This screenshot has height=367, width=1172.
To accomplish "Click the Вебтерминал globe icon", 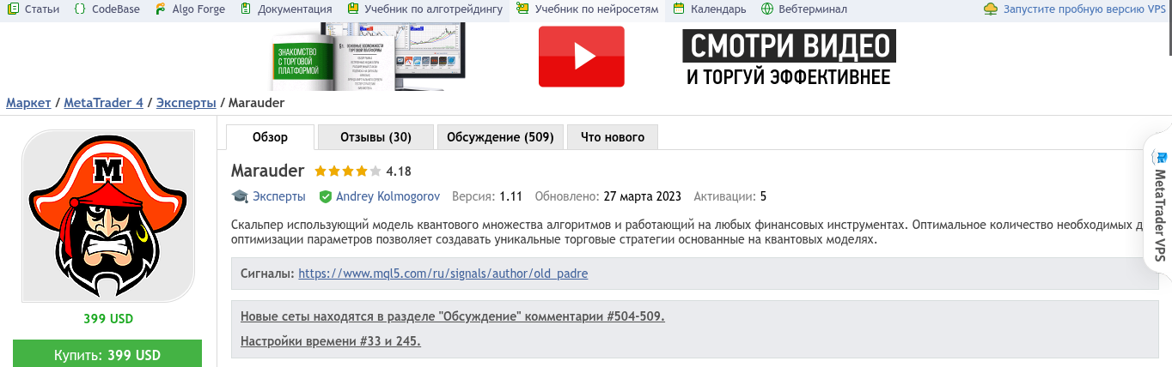I will point(766,9).
